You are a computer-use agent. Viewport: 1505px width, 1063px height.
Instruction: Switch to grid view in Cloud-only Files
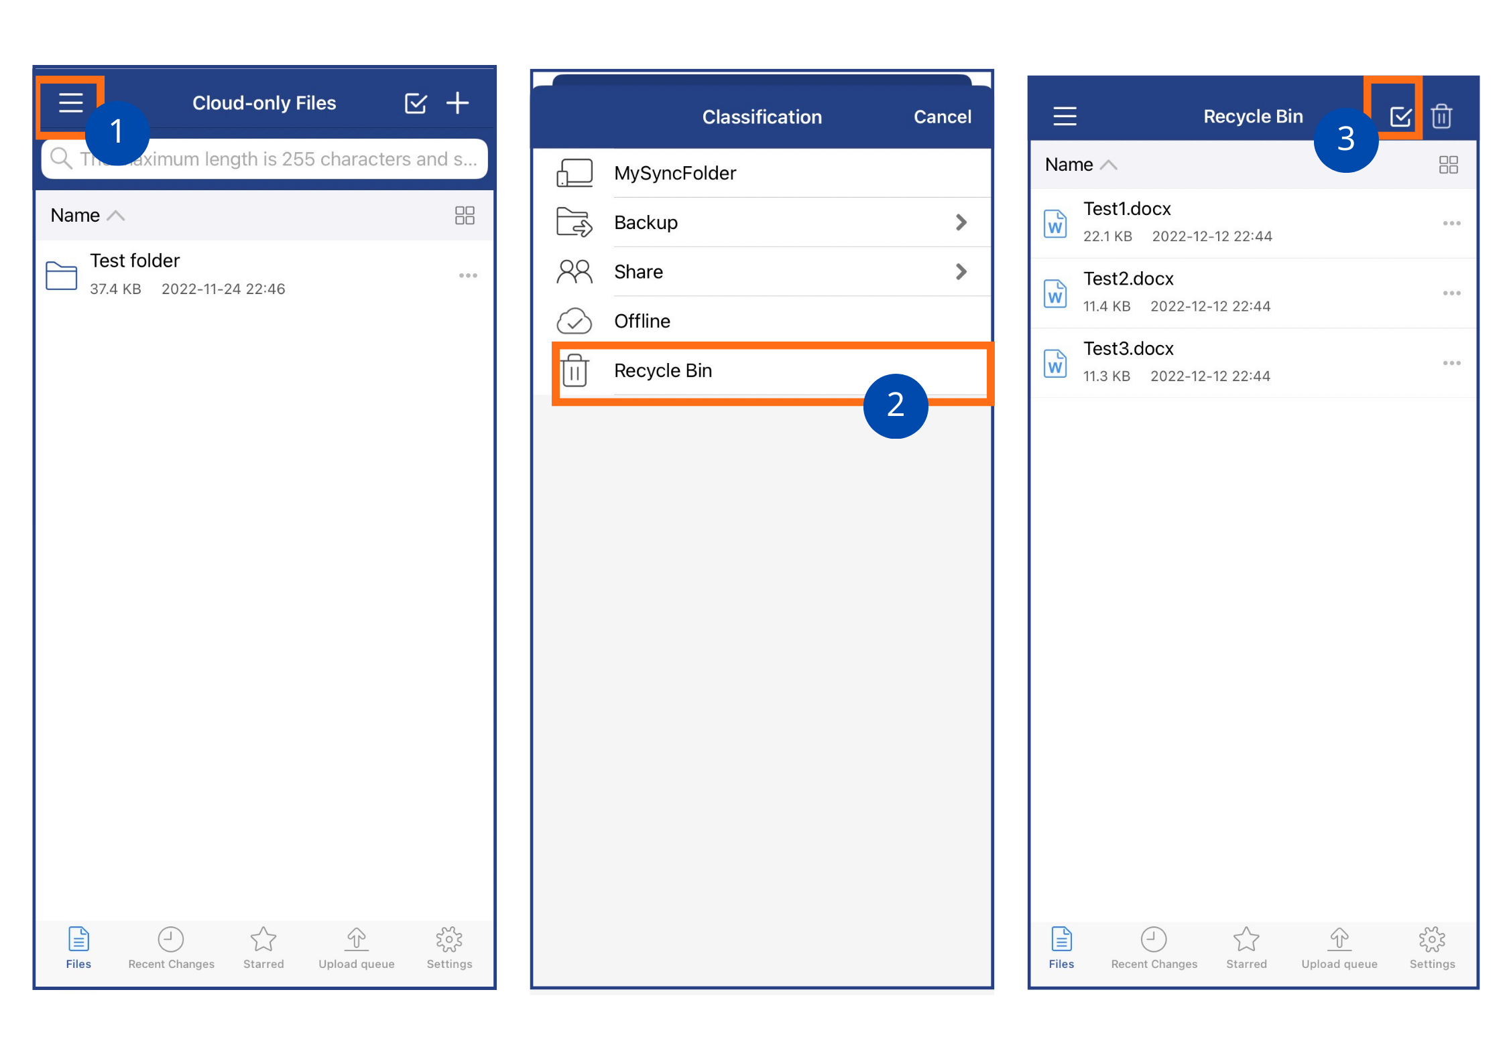coord(465,216)
